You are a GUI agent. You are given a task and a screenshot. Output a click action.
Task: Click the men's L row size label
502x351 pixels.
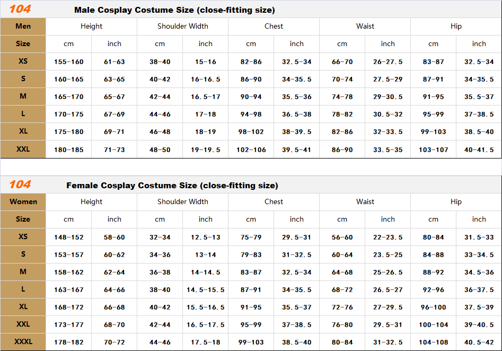tap(23, 115)
